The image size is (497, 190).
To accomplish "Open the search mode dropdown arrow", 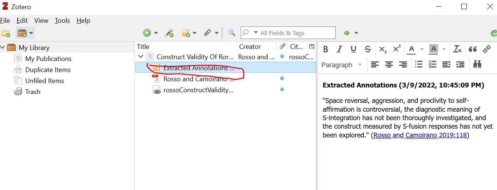I will 255,33.
